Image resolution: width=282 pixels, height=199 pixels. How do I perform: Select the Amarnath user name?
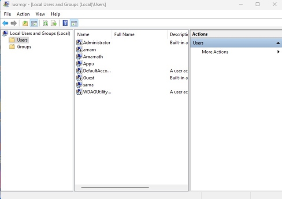coord(93,57)
